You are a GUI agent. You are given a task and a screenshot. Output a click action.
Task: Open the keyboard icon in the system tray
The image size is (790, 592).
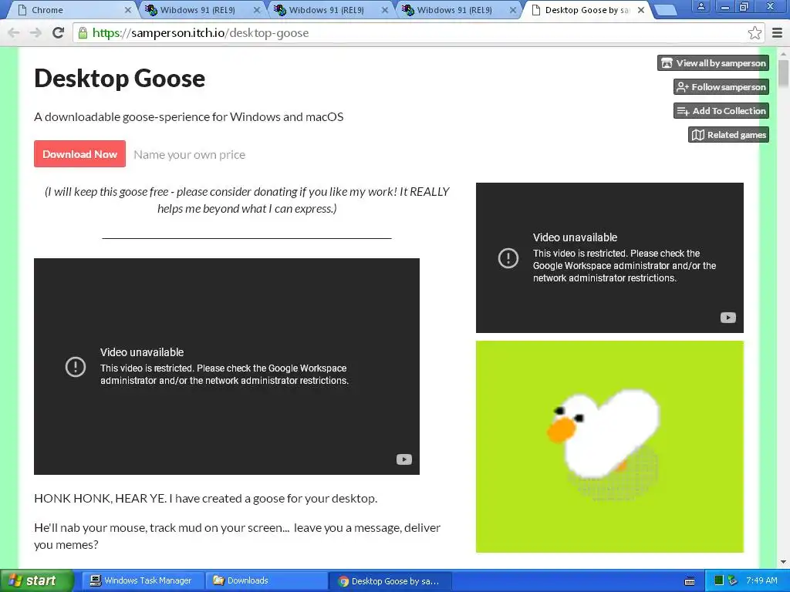pyautogui.click(x=690, y=581)
